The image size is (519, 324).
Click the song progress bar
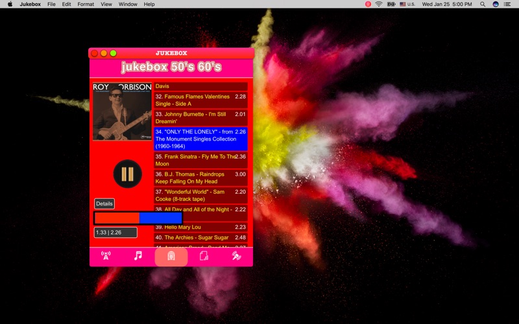point(138,218)
